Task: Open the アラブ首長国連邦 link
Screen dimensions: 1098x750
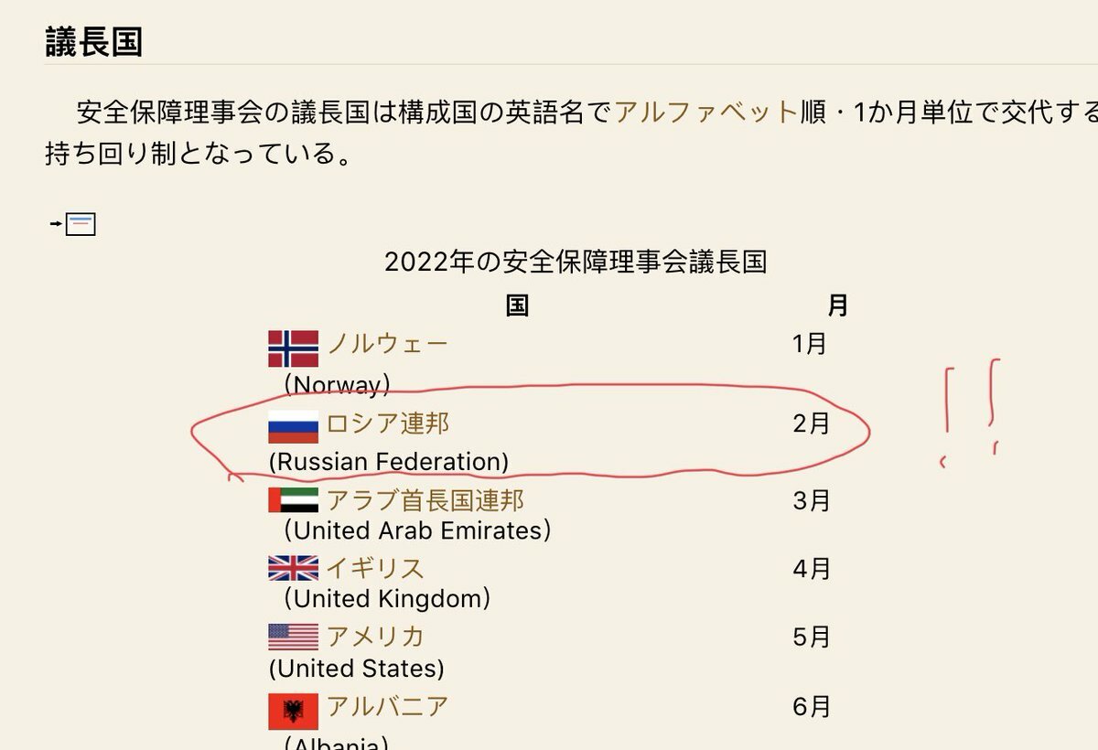Action: click(425, 500)
